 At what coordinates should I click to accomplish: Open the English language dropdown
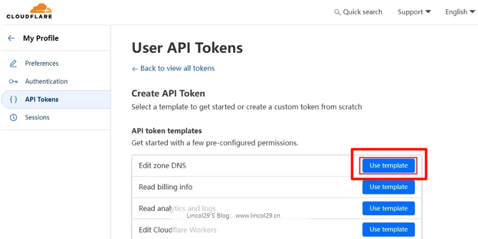[x=459, y=12]
